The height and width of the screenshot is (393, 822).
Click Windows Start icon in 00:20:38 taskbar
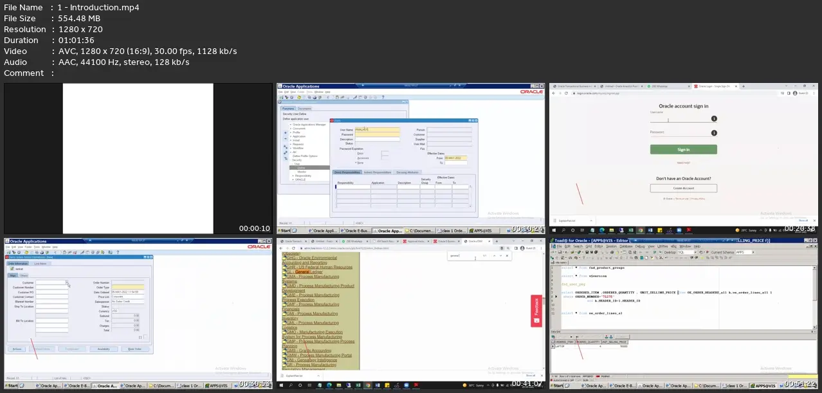[554, 230]
